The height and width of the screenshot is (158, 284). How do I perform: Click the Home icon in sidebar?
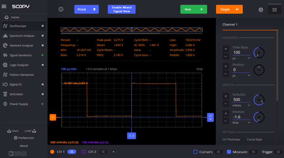[x=7, y=17]
